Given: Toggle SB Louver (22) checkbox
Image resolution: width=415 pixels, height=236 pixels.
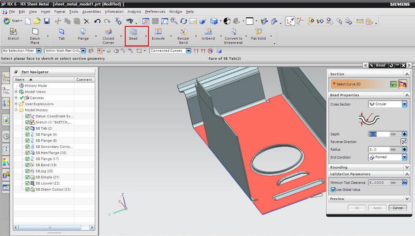Looking at the screenshot, I should point(27,183).
